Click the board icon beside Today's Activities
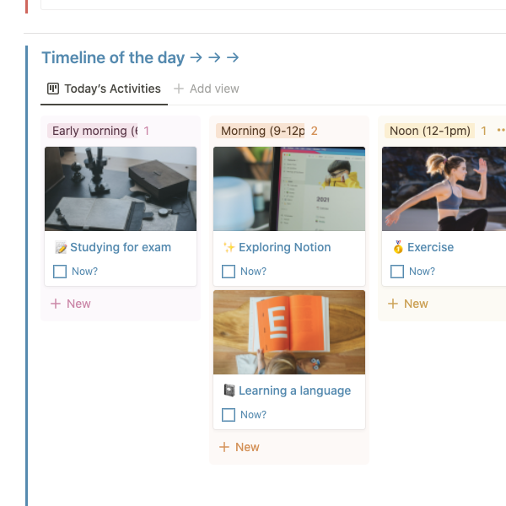The image size is (506, 506). click(x=53, y=89)
